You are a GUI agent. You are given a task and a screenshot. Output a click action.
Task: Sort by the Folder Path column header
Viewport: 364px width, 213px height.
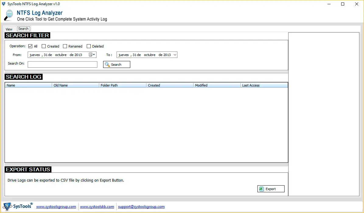tap(123, 85)
